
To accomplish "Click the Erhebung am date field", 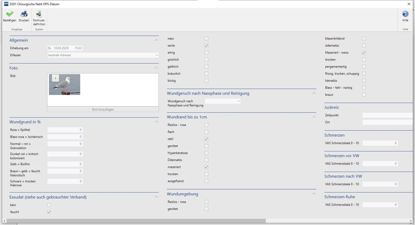I will click(65, 48).
